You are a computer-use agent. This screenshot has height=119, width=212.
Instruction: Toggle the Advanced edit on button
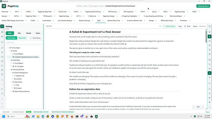point(203,6)
